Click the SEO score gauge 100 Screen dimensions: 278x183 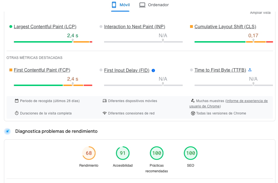tap(191, 153)
